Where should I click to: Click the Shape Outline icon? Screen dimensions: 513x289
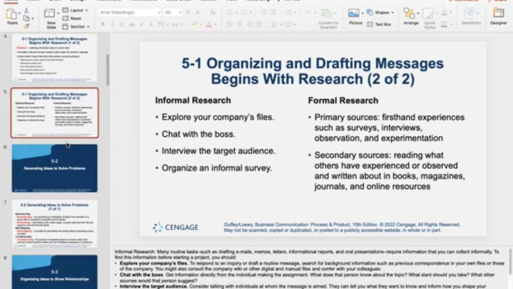(x=444, y=24)
